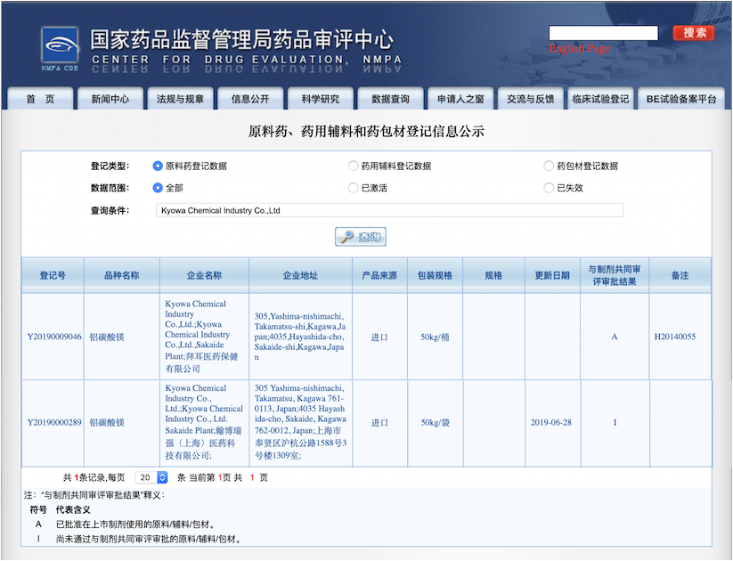The width and height of the screenshot is (733, 561).
Task: Select 原料药登记数据 radio button
Action: click(x=158, y=166)
